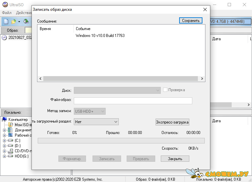Open the загрузочный раздел Нет dropdown
Screen dimensions: 252x182
click(x=96, y=122)
